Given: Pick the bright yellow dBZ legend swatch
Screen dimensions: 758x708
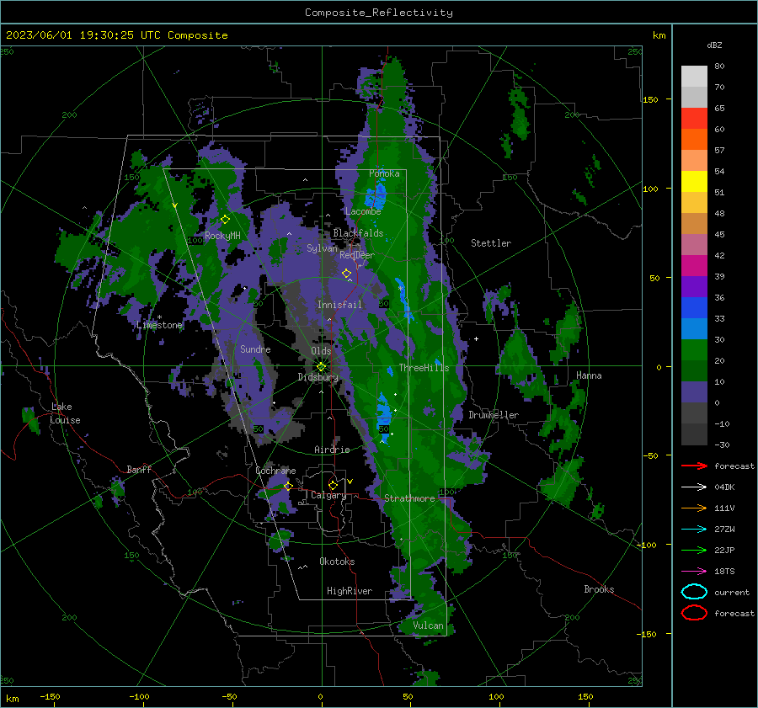Looking at the screenshot, I should 694,182.
